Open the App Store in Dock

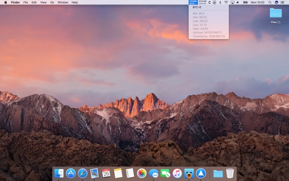pyautogui.click(x=71, y=173)
